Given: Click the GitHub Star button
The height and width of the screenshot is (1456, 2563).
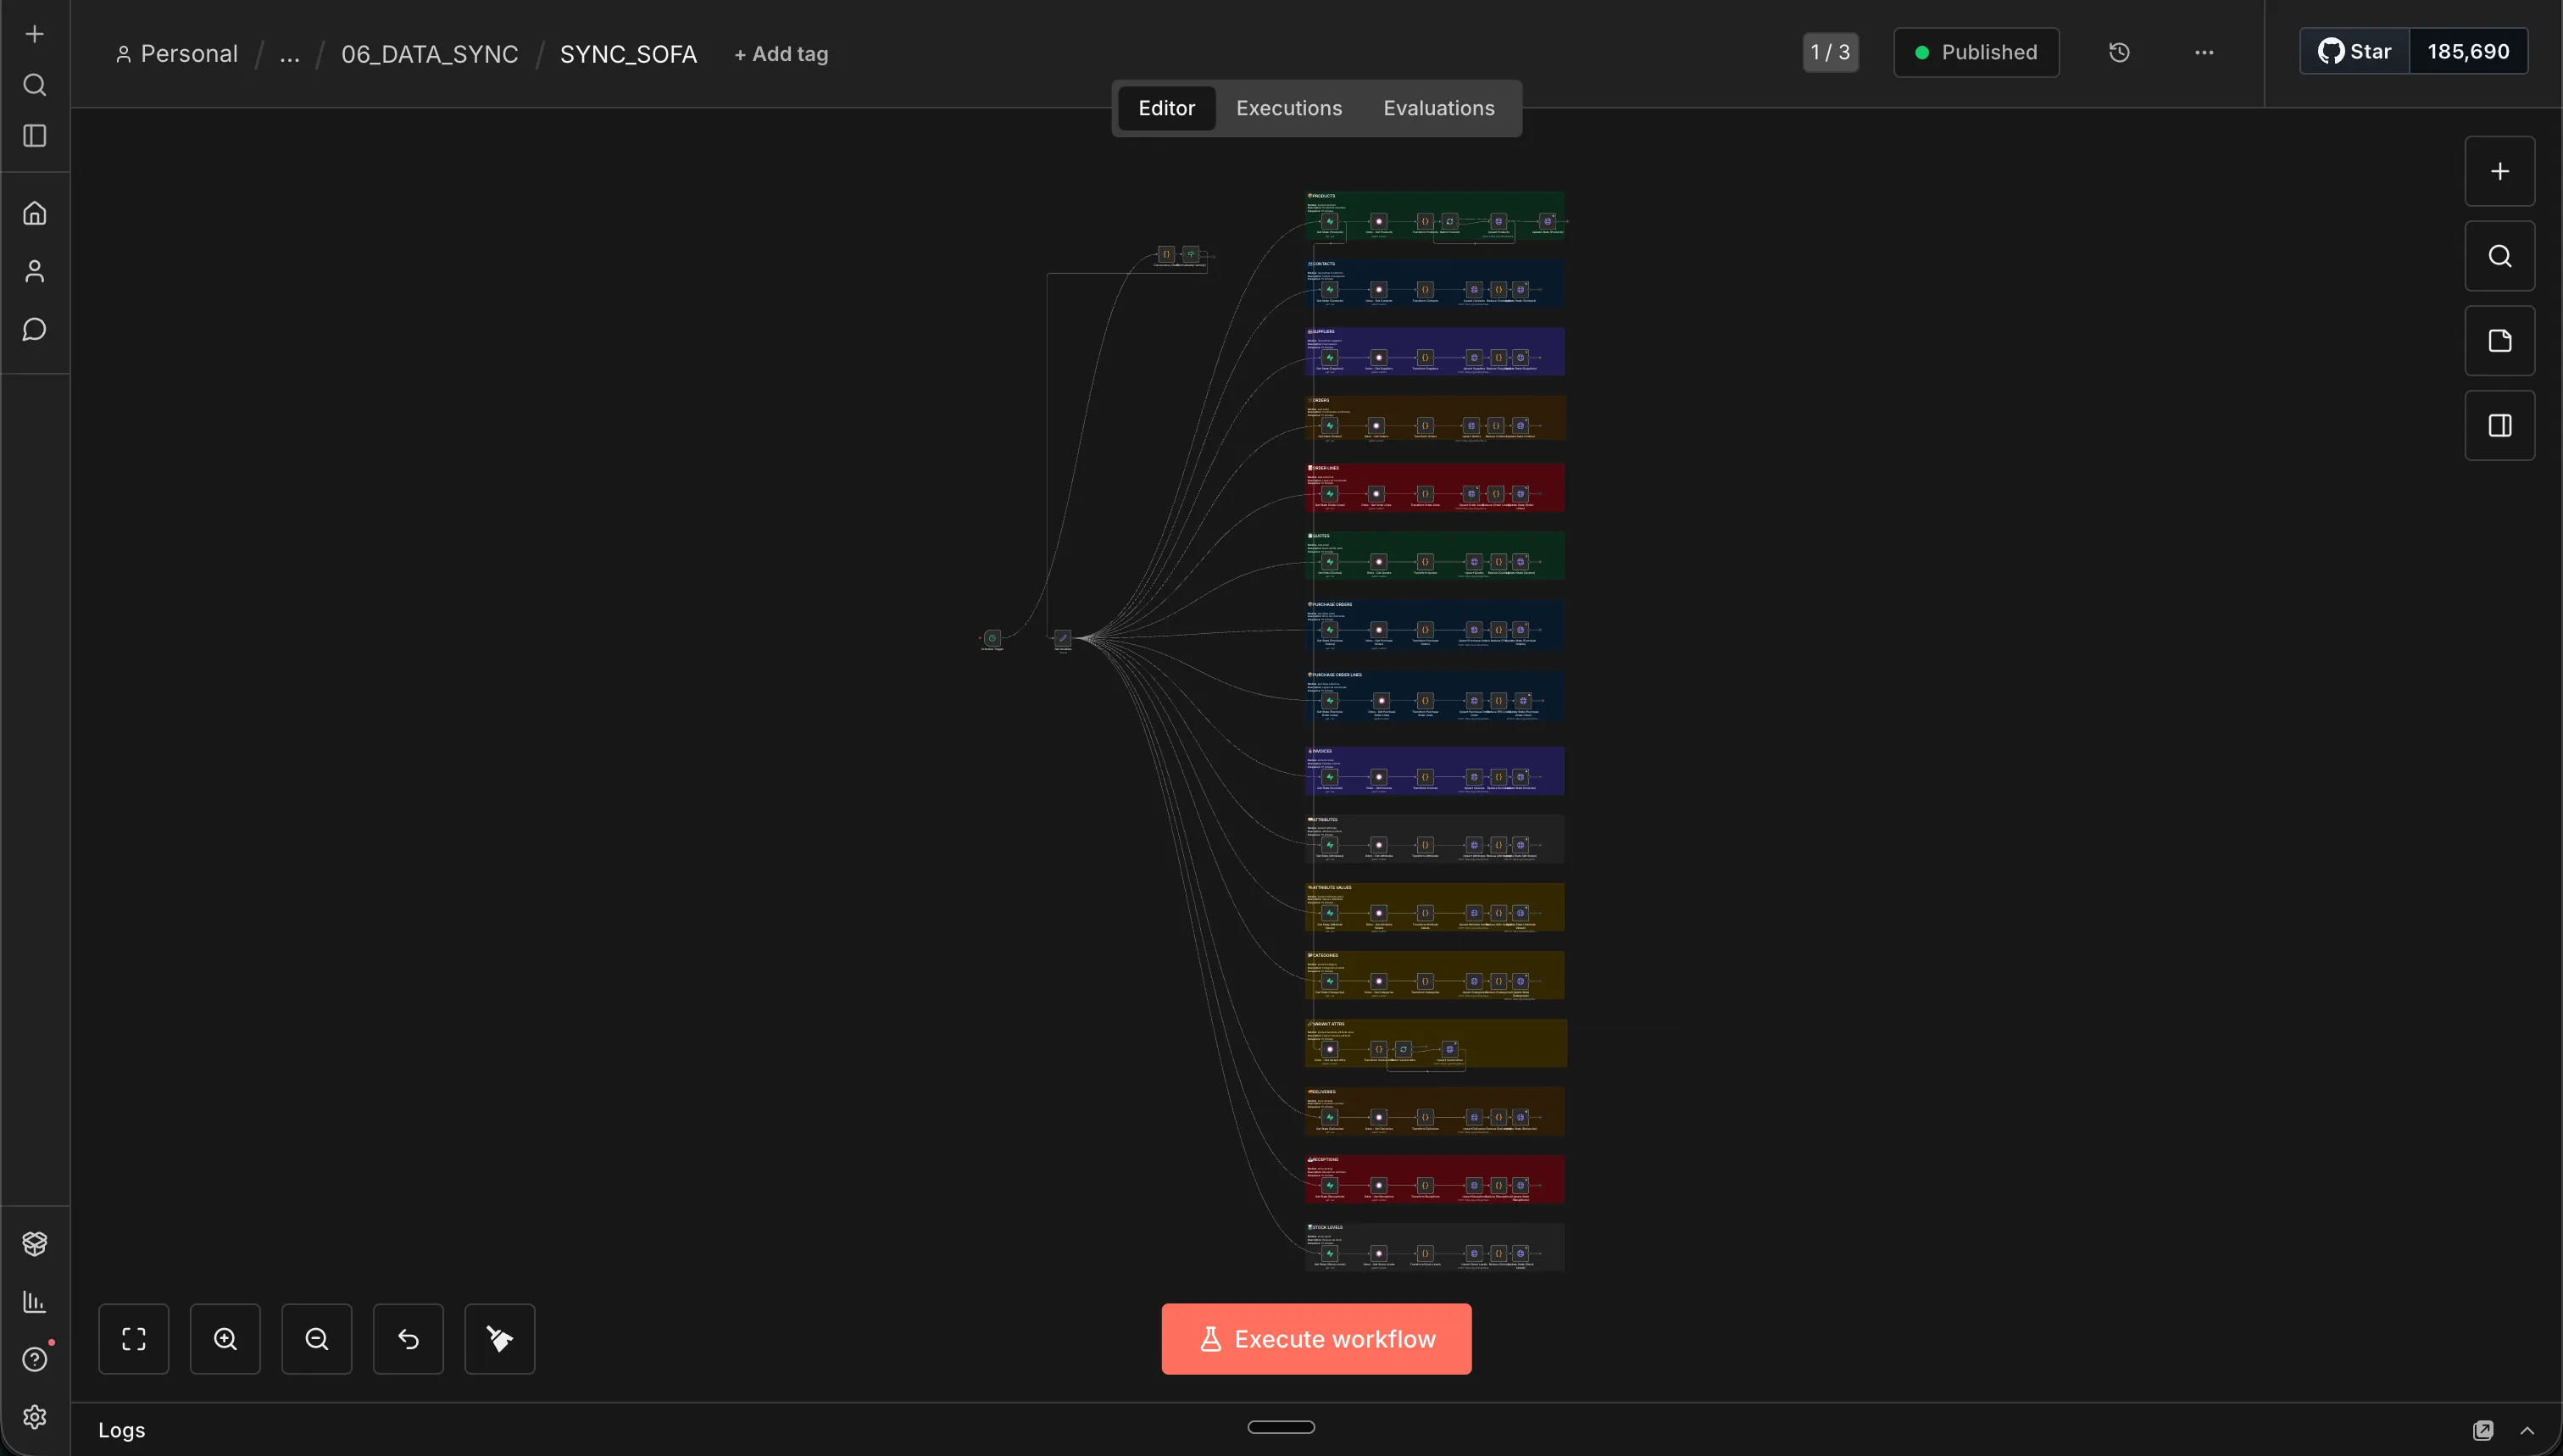Looking at the screenshot, I should tap(2355, 51).
